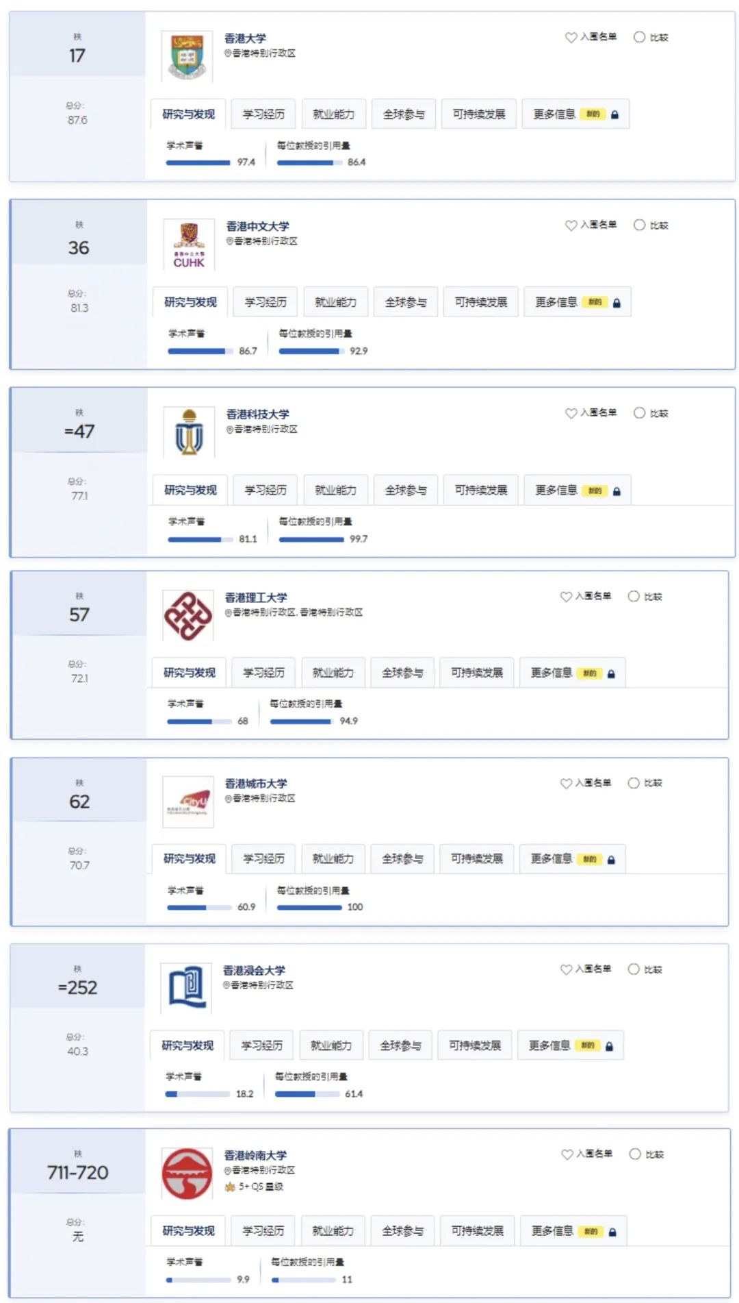Click the shortlist heart icon for 香港大学
The height and width of the screenshot is (1303, 739).
571,37
